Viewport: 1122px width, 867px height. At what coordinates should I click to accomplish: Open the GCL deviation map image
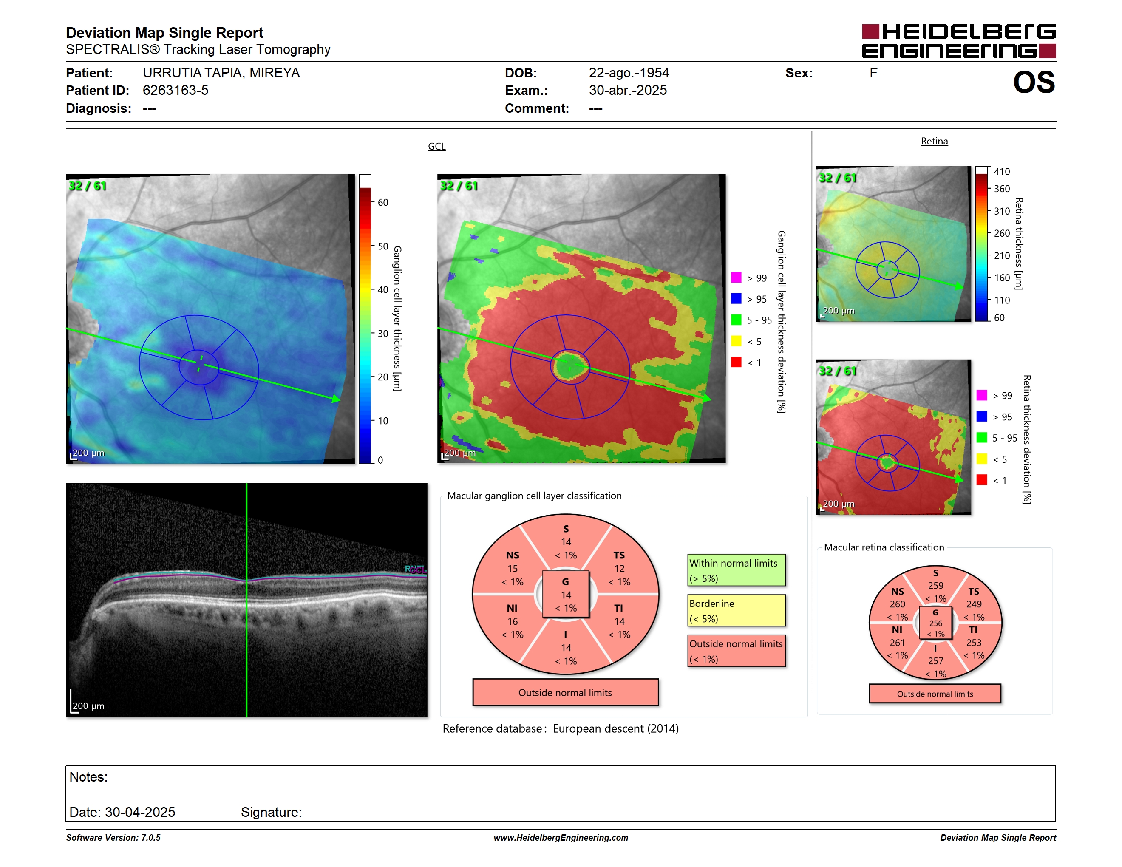point(581,318)
